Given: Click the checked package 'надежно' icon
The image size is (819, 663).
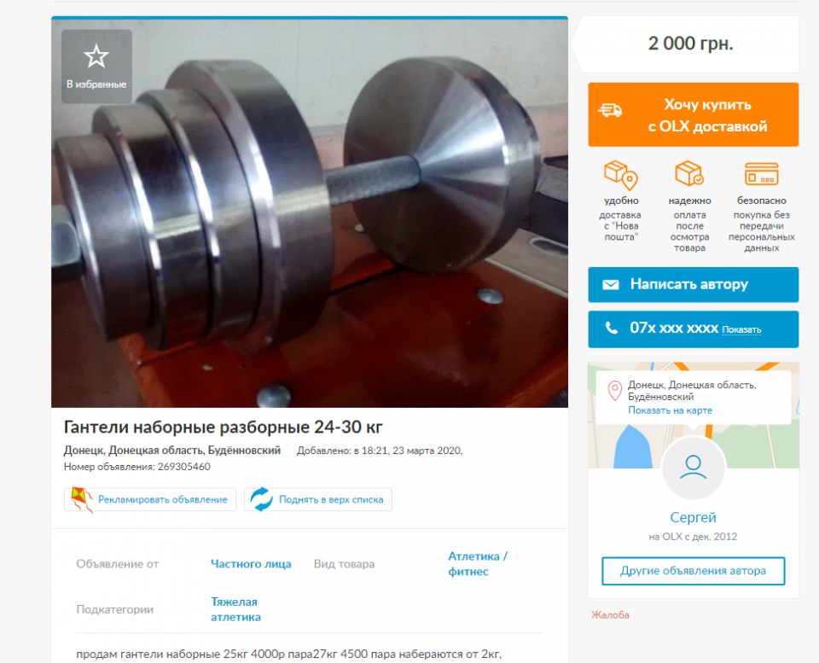Looking at the screenshot, I should pos(689,173).
